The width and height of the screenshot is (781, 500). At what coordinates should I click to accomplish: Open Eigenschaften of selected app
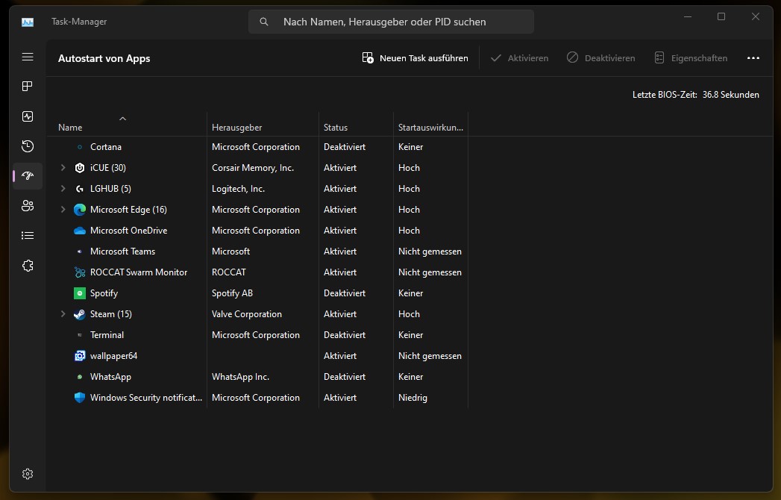coord(691,57)
